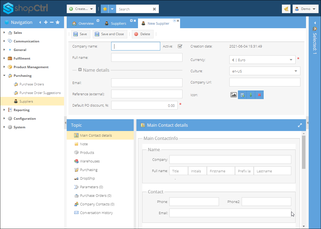The image size is (321, 229).
Task: Click the cleanup broom icon
Action: (x=286, y=9)
